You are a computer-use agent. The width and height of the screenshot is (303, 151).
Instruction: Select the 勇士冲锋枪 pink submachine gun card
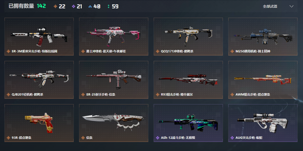pos(114,37)
